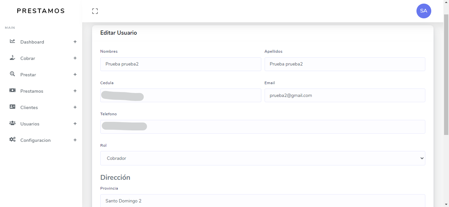Open the Dashboard sidebar item
Screen dimensions: 449x207
pos(41,42)
